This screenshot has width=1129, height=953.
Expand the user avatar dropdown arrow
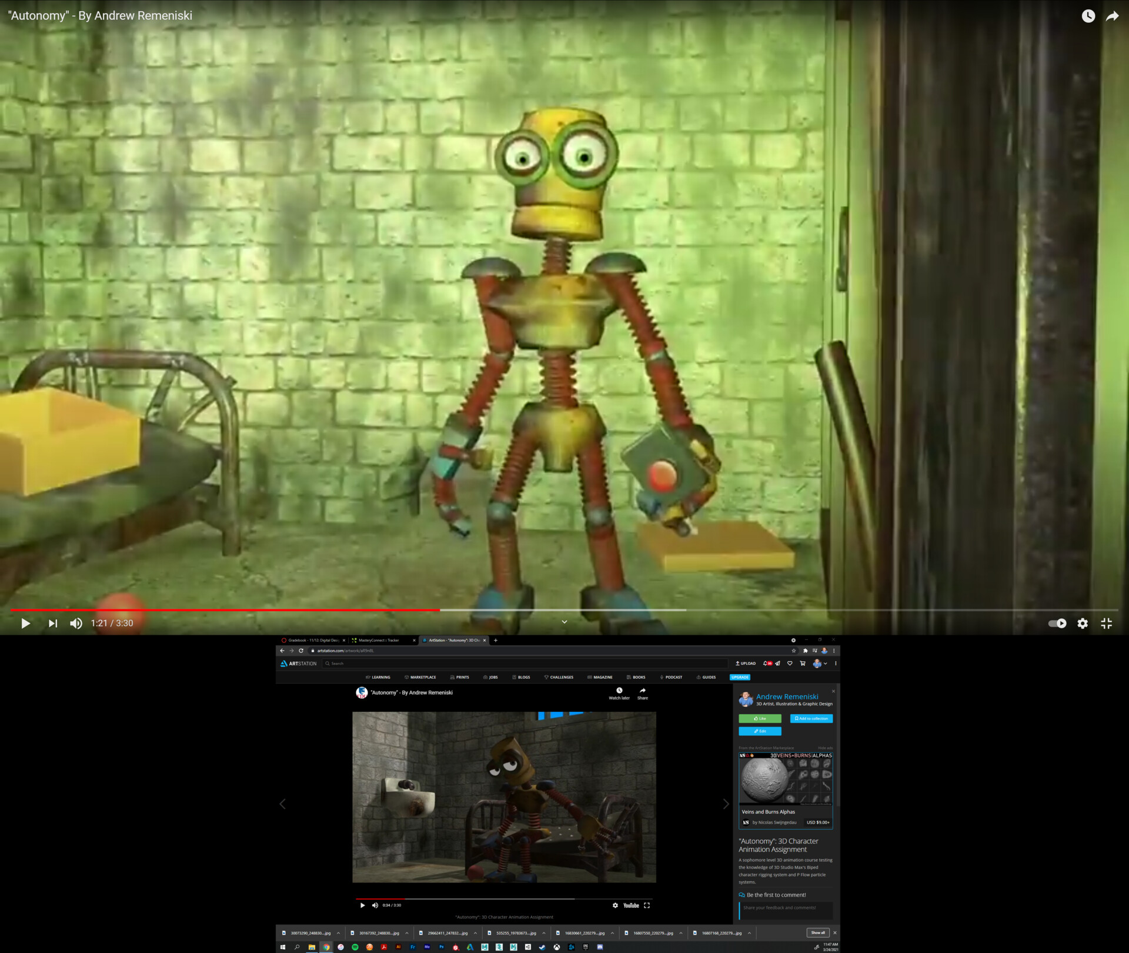[826, 664]
